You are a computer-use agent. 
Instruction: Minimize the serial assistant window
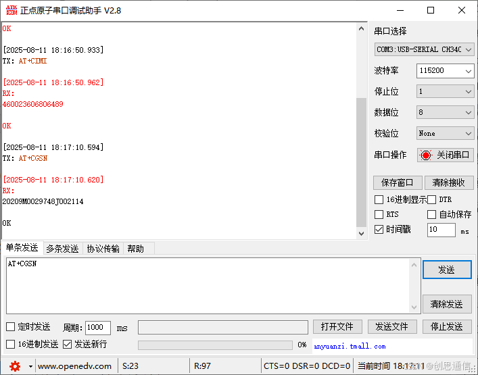(x=400, y=10)
